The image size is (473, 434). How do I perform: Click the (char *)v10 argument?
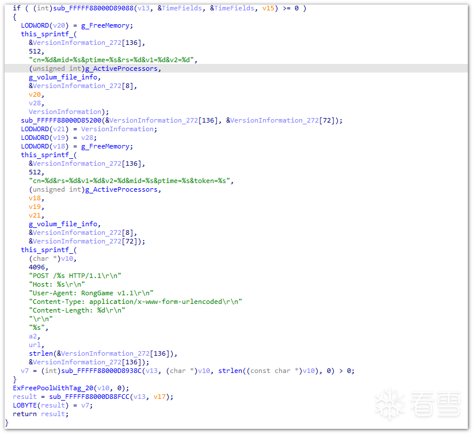point(53,258)
